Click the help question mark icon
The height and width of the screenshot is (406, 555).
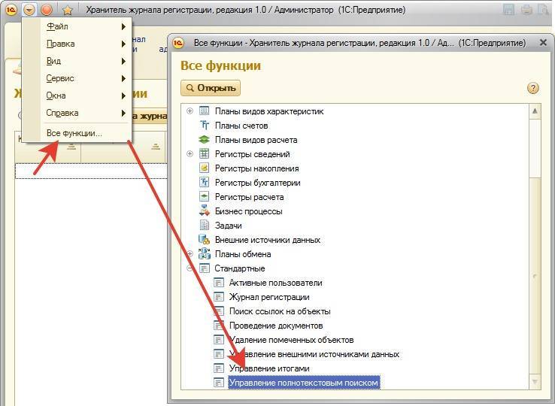[x=534, y=88]
